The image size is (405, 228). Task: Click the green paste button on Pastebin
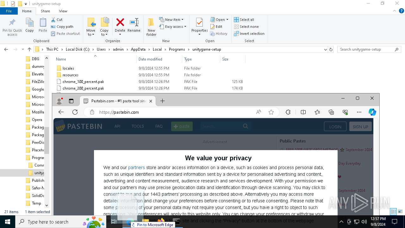pyautogui.click(x=182, y=126)
